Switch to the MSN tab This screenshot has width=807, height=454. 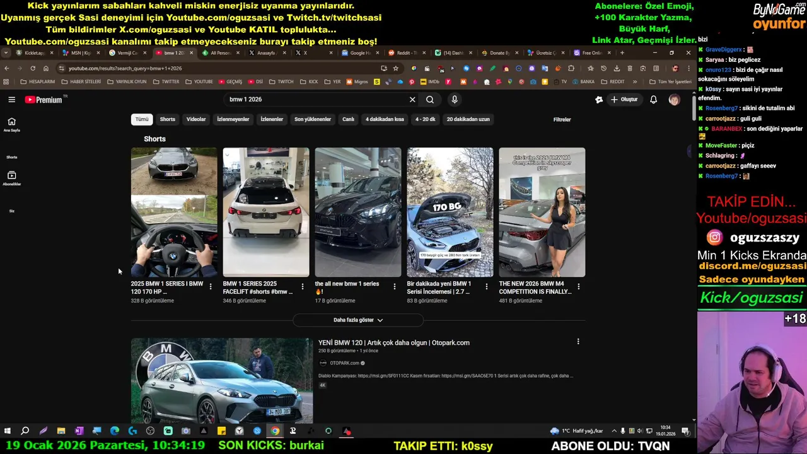point(81,53)
